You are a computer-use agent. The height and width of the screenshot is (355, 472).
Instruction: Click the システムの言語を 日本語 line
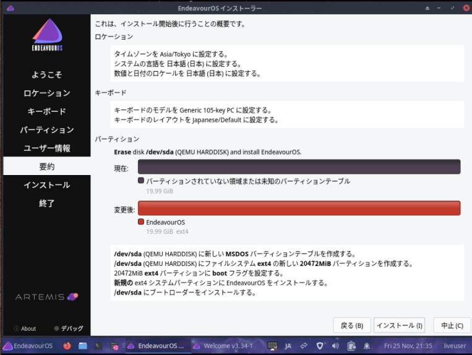coord(178,64)
